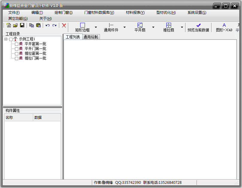Switch to the 工程列表 tab
Image resolution: width=242 pixels, height=188 pixels.
(x=73, y=37)
